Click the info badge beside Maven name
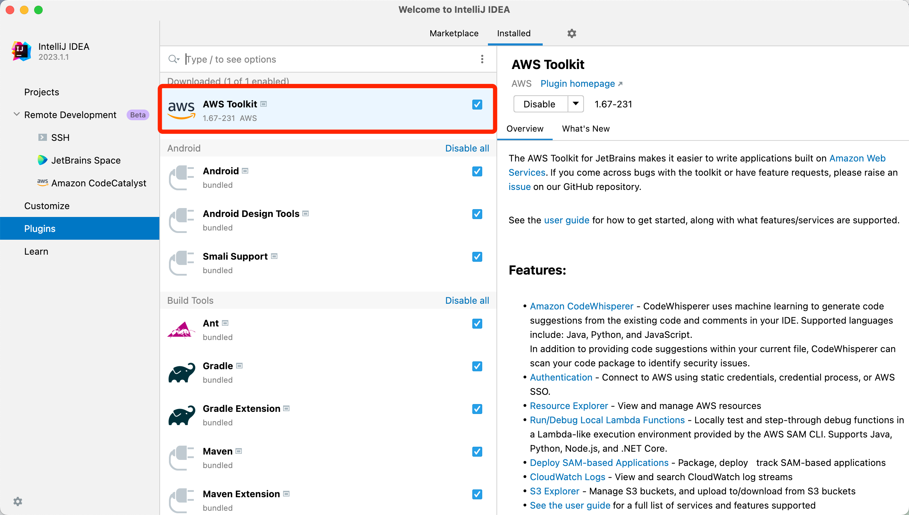 (239, 451)
